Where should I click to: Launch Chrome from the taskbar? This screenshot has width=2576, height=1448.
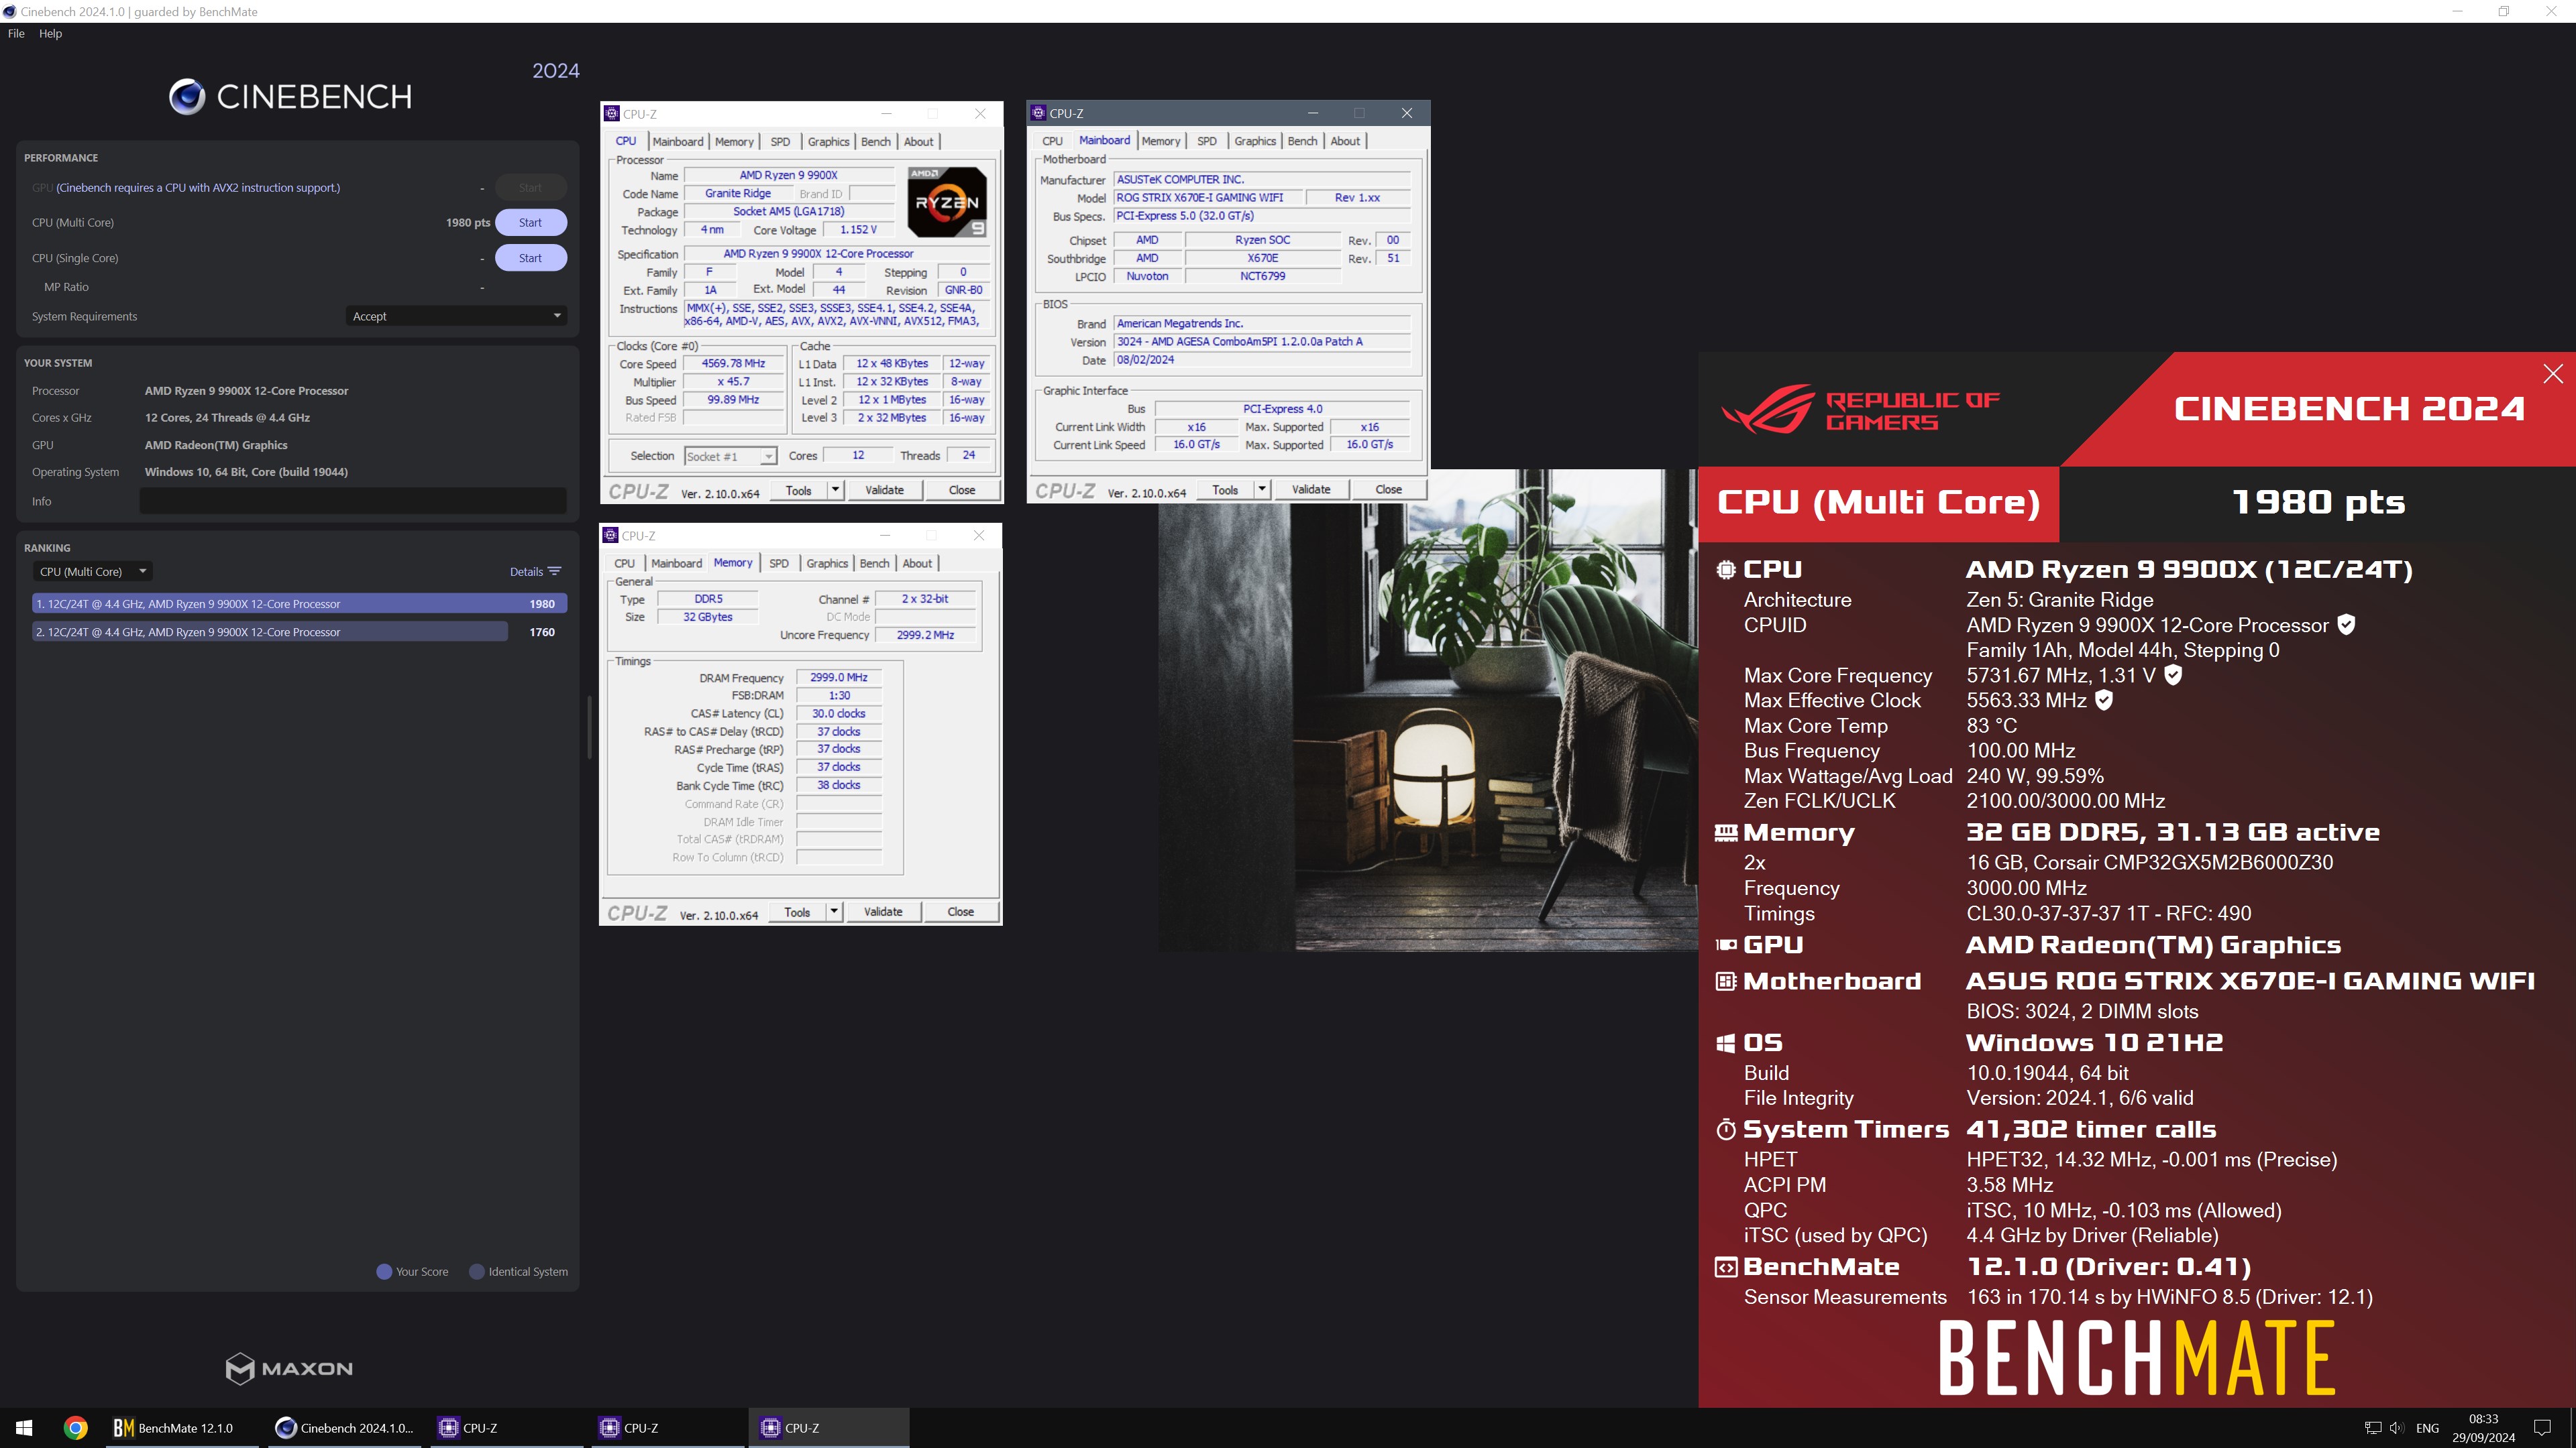(x=75, y=1428)
